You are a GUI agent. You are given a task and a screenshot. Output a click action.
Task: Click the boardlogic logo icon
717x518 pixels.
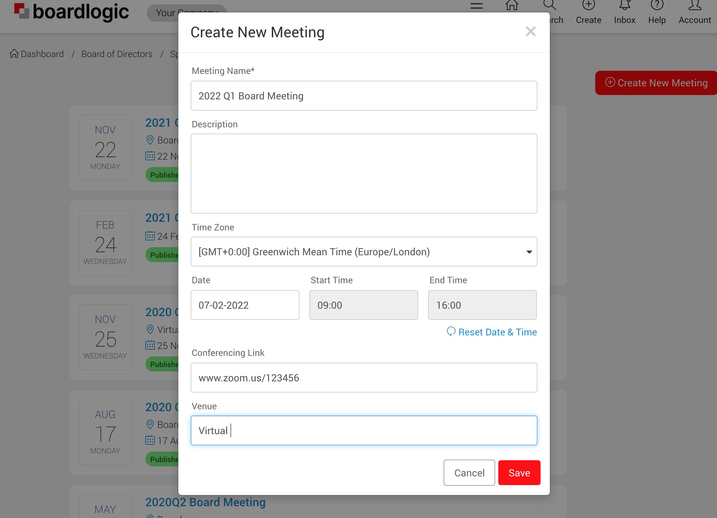pyautogui.click(x=21, y=11)
